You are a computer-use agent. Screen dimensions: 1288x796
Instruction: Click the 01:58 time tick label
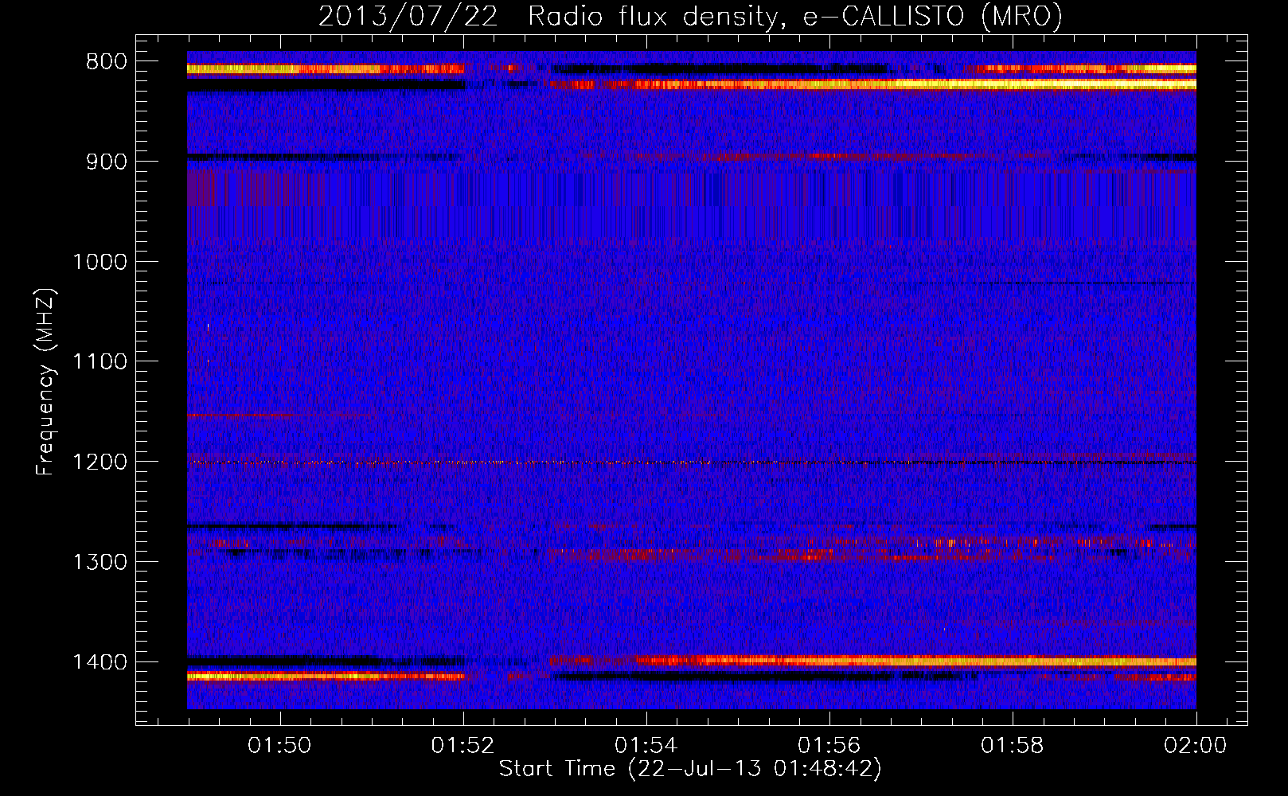1012,746
